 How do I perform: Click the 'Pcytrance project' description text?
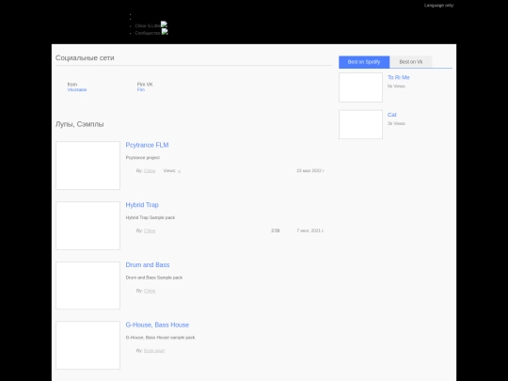click(143, 158)
